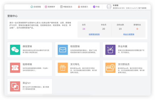
Task: Open the orange 支付即会员 card icon
Action: coord(110,68)
